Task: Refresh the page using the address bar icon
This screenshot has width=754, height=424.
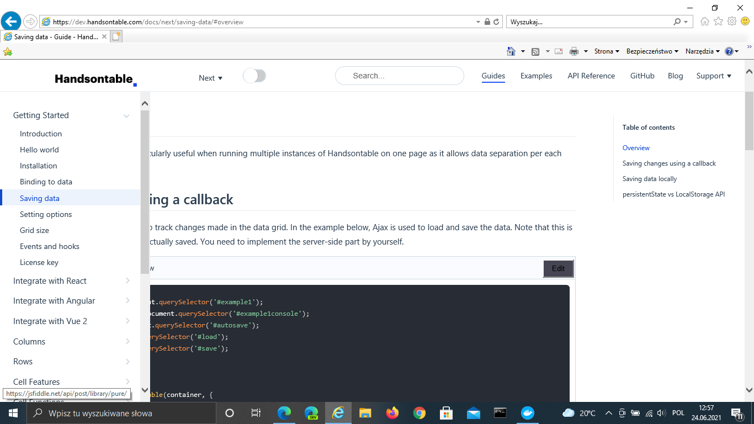Action: tap(496, 22)
